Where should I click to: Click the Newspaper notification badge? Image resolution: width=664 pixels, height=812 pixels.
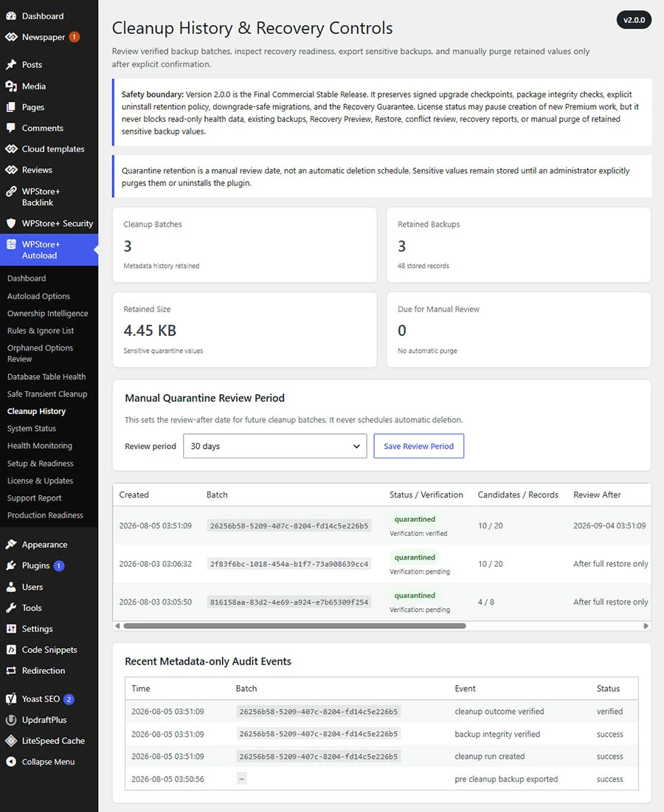[75, 37]
